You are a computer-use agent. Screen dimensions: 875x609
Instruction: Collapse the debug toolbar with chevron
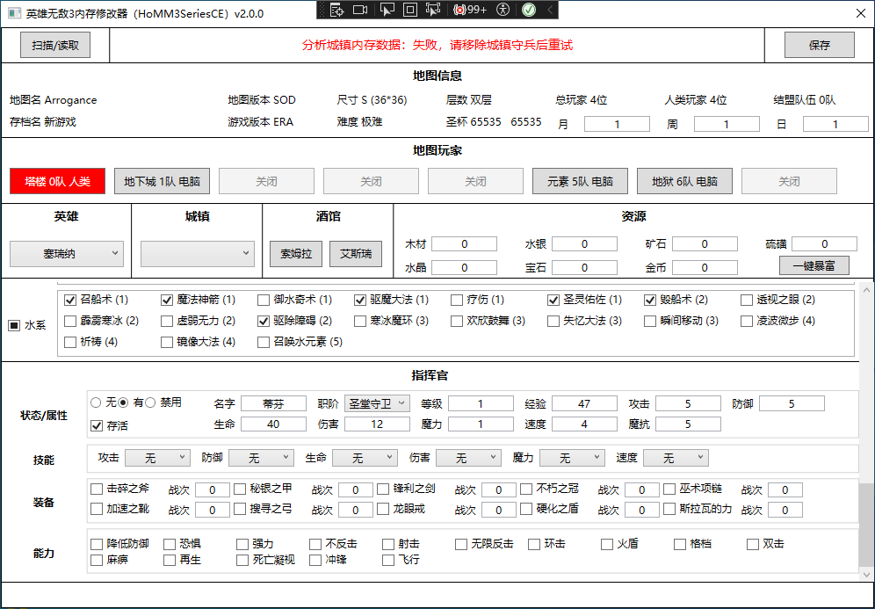550,10
